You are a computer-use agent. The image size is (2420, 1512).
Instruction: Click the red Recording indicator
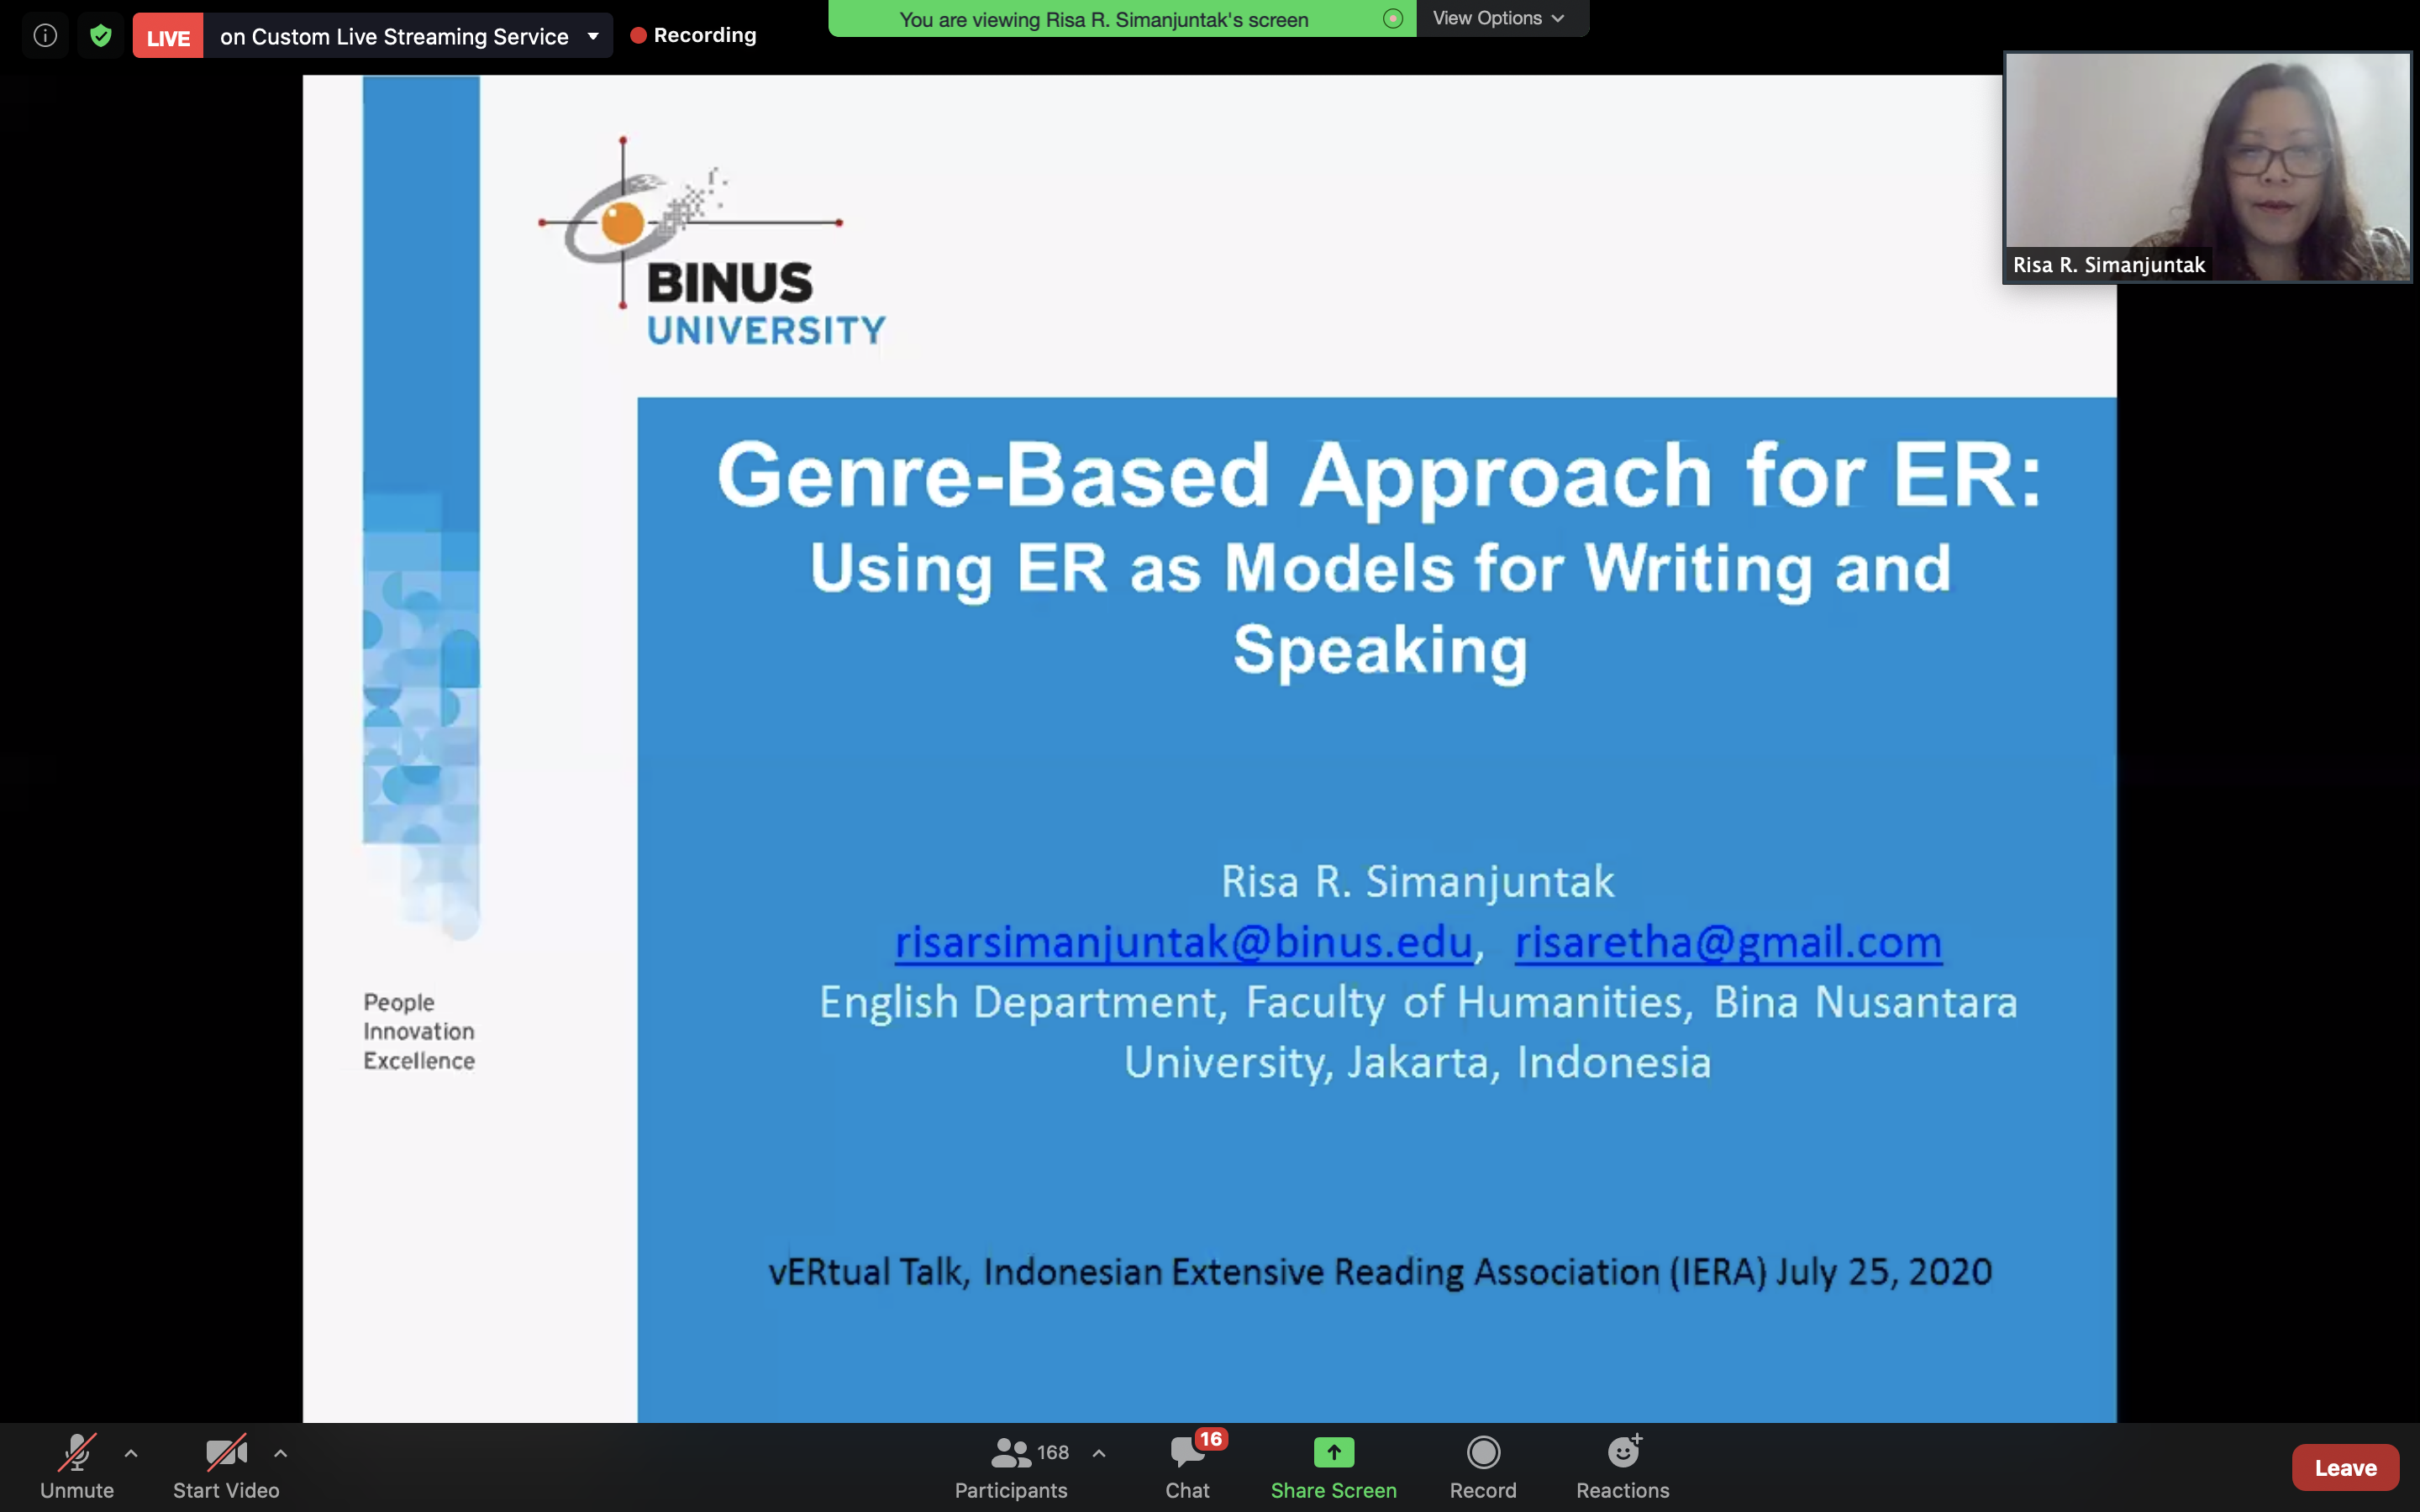[x=693, y=36]
